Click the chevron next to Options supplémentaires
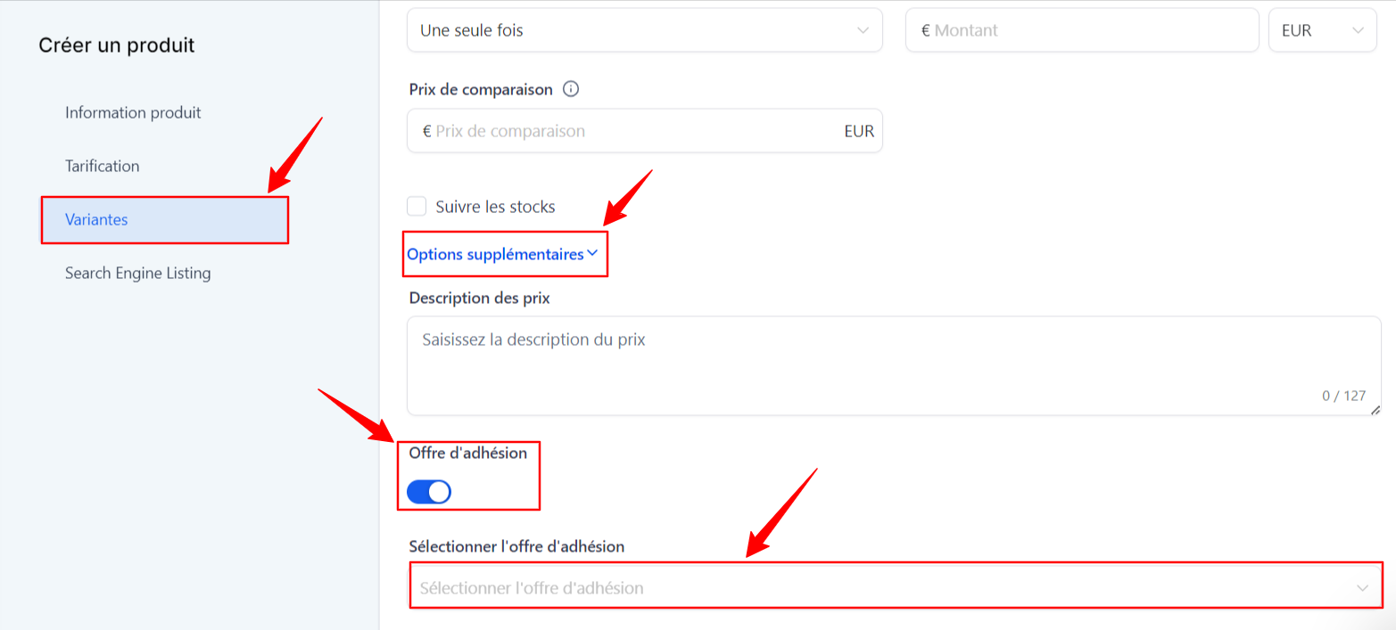Screen dimensions: 1396x630 click(x=592, y=253)
